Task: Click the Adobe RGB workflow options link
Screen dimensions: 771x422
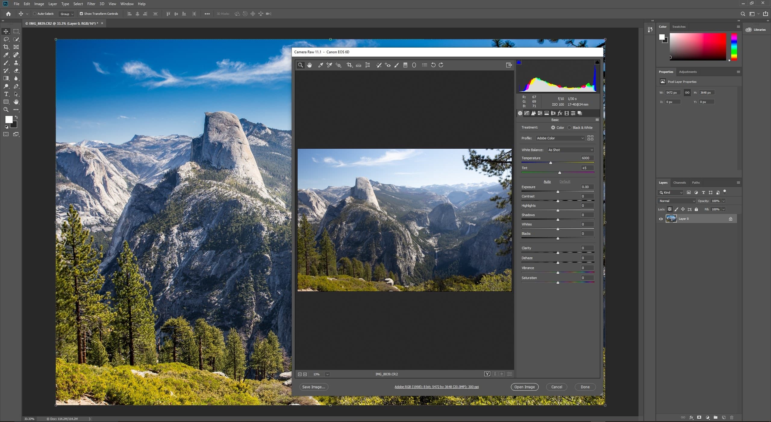Action: pyautogui.click(x=436, y=387)
